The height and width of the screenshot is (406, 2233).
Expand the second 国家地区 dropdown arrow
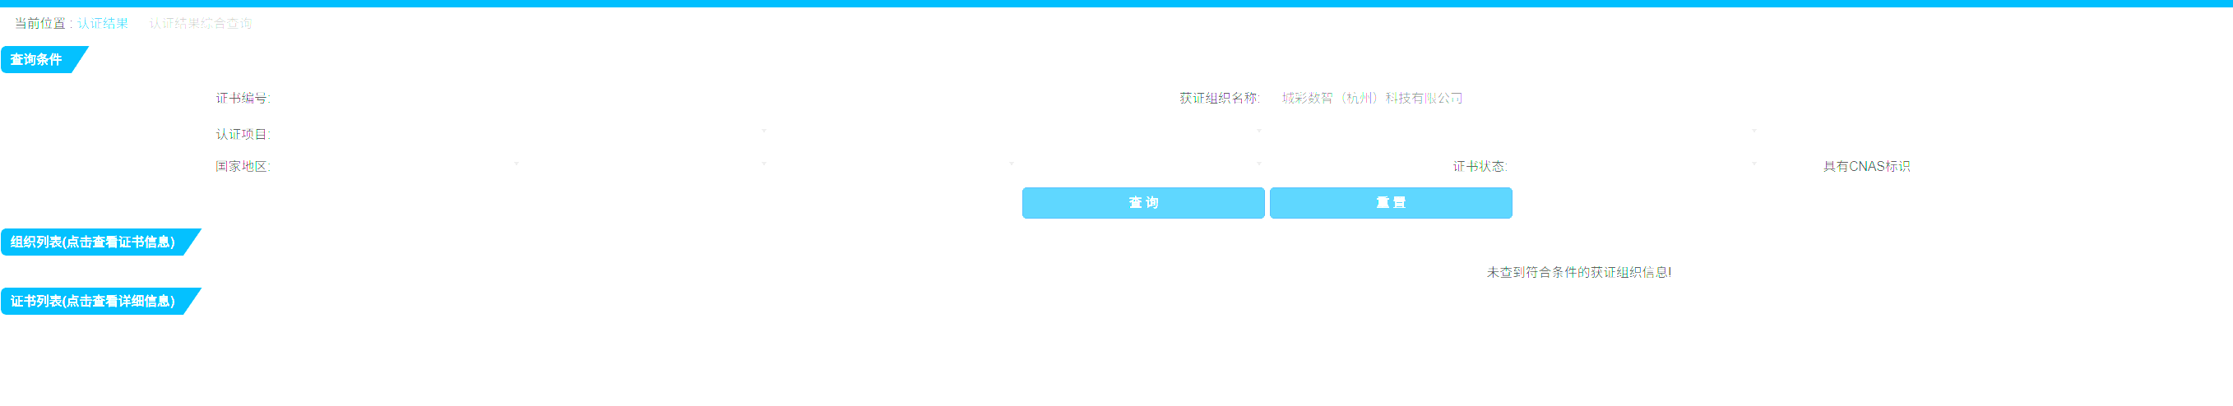764,164
